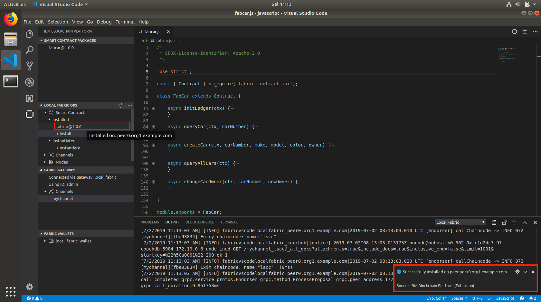Switch to the Debug Console tab
This screenshot has width=541, height=302.
(200, 222)
